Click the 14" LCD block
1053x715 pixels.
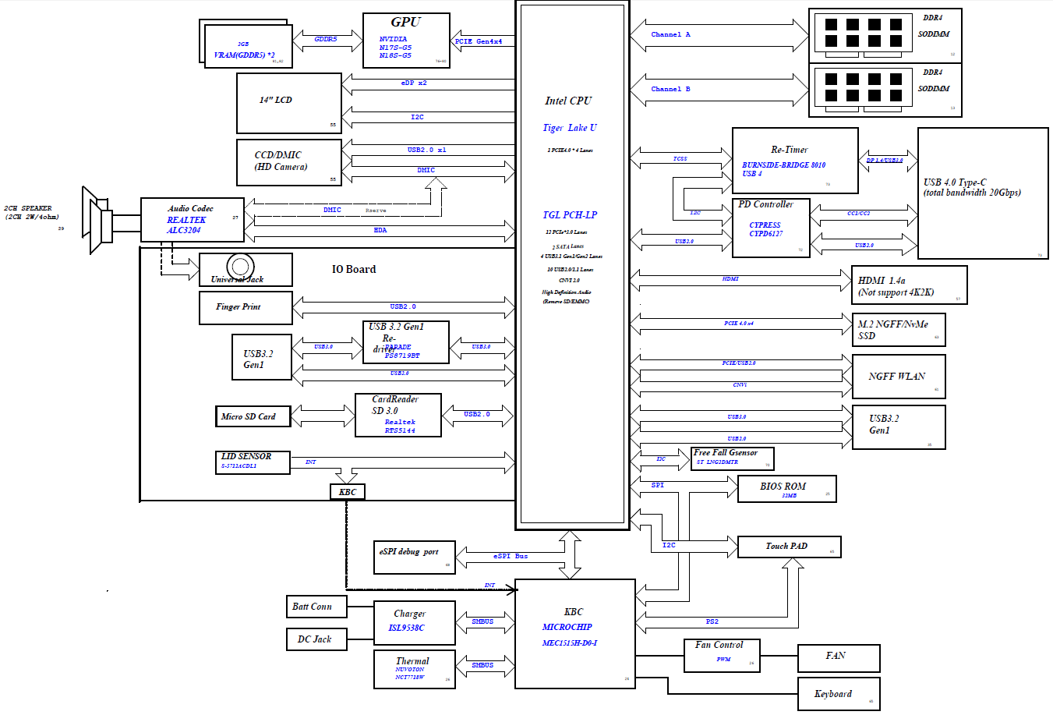click(x=288, y=103)
